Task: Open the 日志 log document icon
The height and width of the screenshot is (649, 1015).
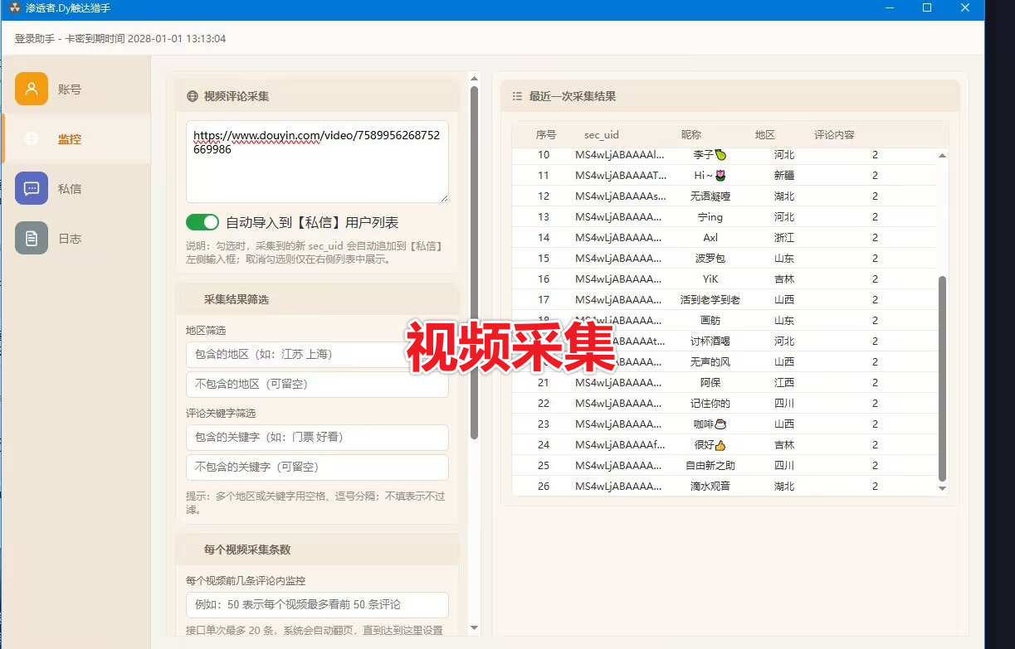Action: pos(32,239)
